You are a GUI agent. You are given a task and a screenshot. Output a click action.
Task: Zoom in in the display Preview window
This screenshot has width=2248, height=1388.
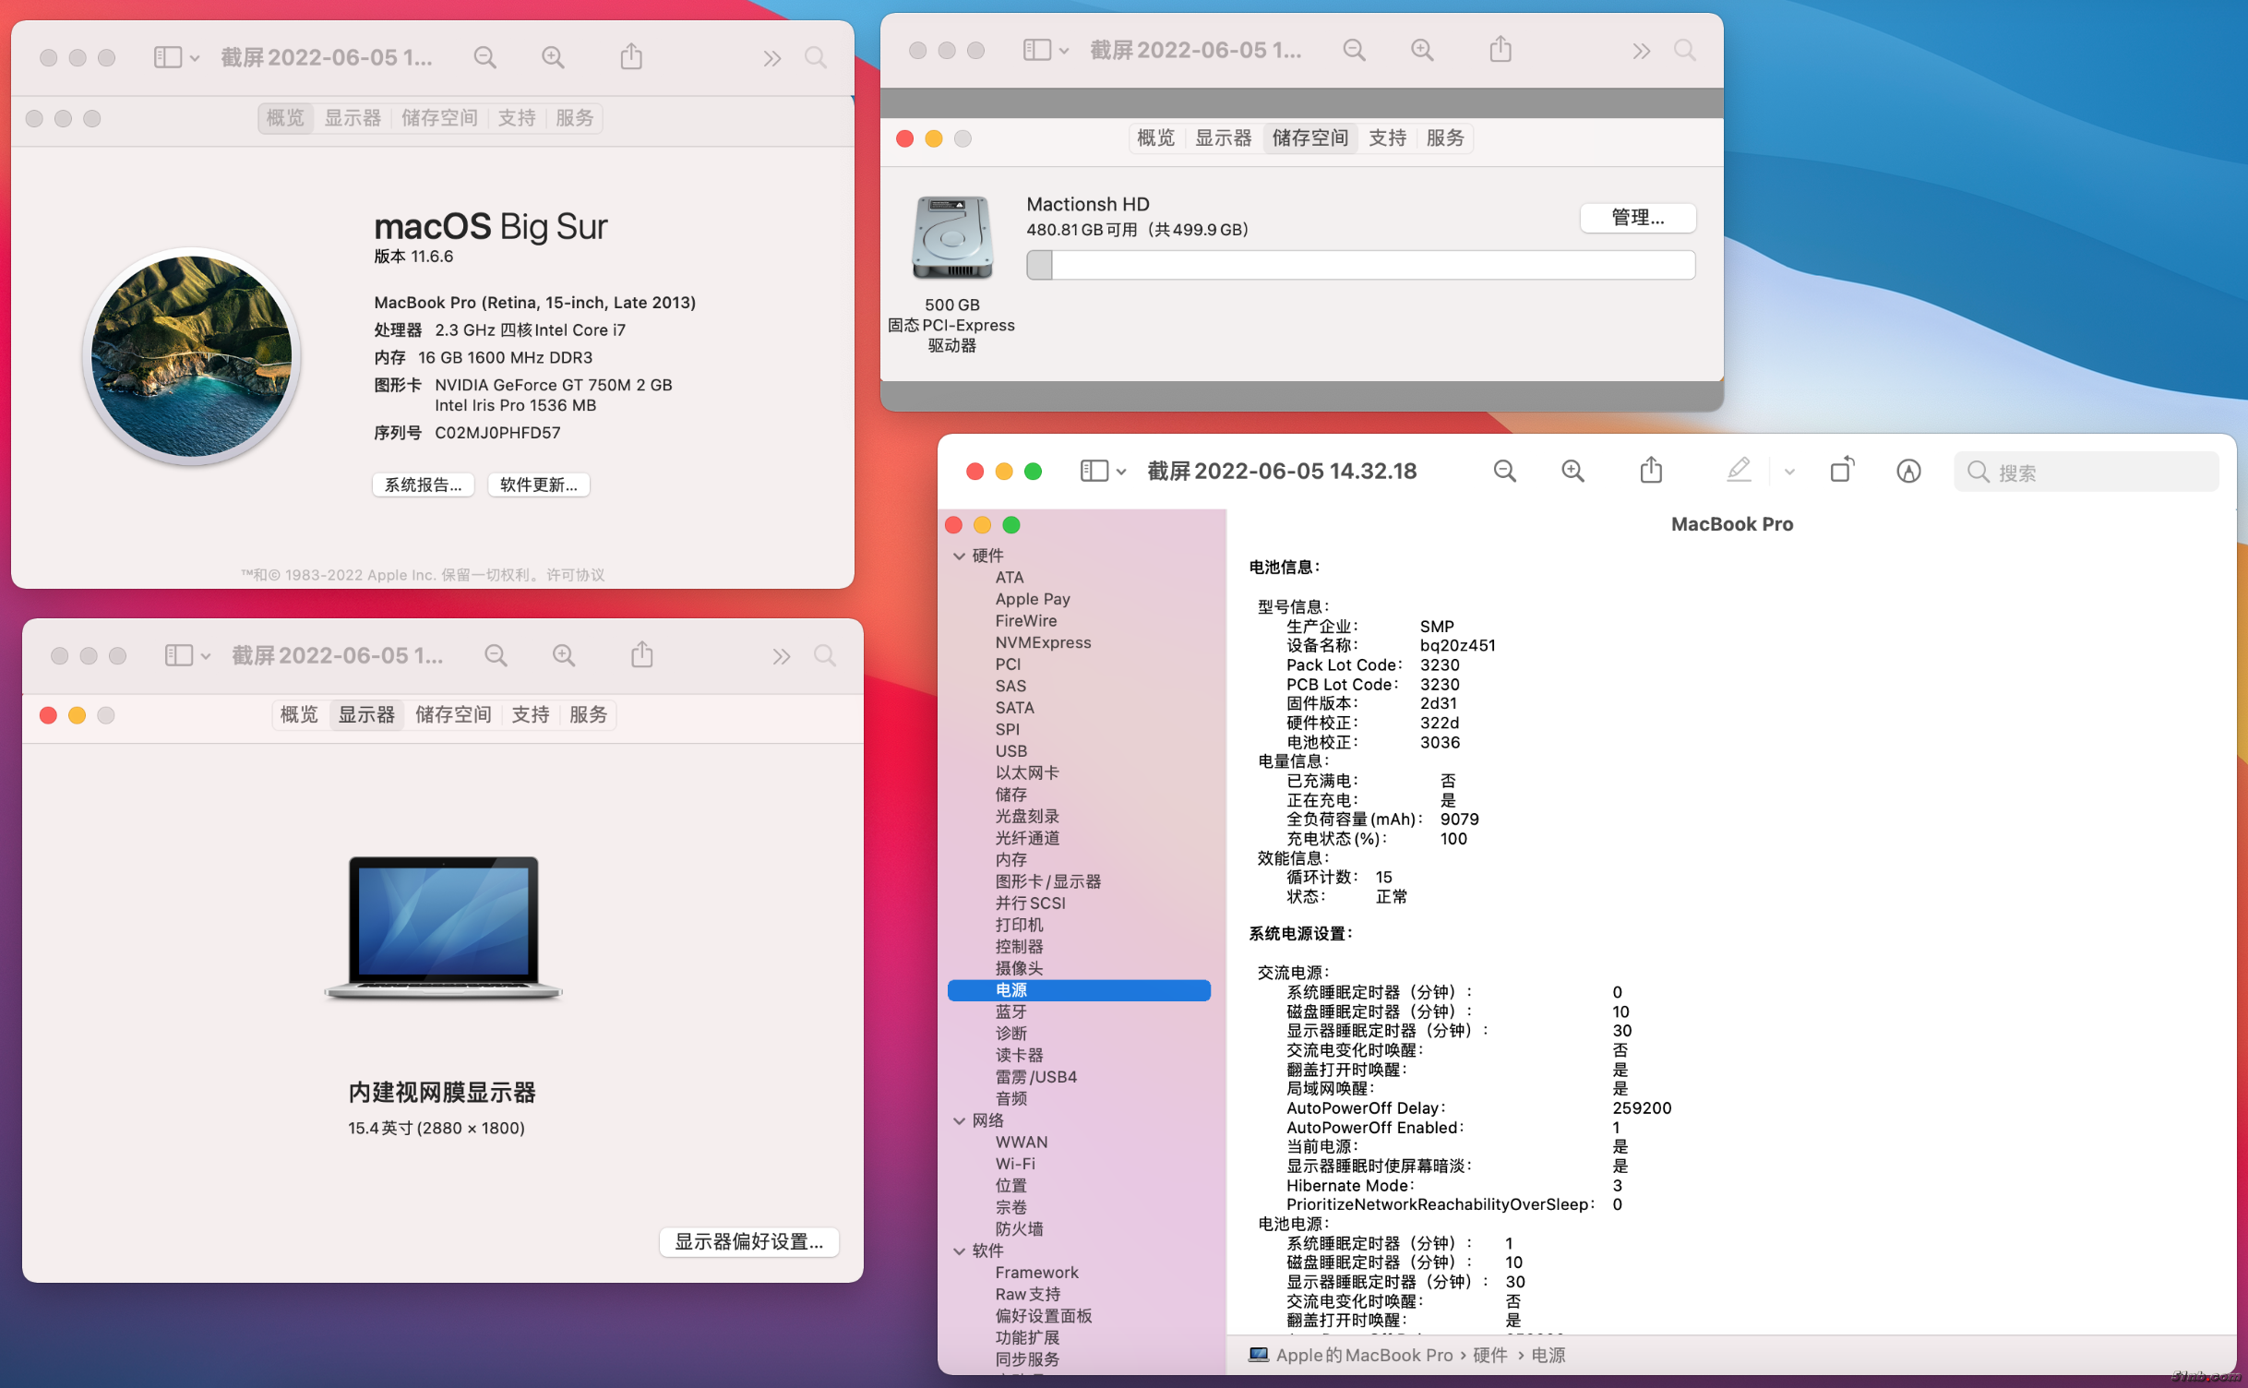point(564,656)
